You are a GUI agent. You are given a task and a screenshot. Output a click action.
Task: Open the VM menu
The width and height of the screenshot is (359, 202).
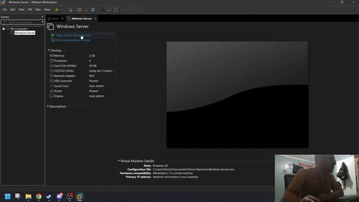coord(30,10)
